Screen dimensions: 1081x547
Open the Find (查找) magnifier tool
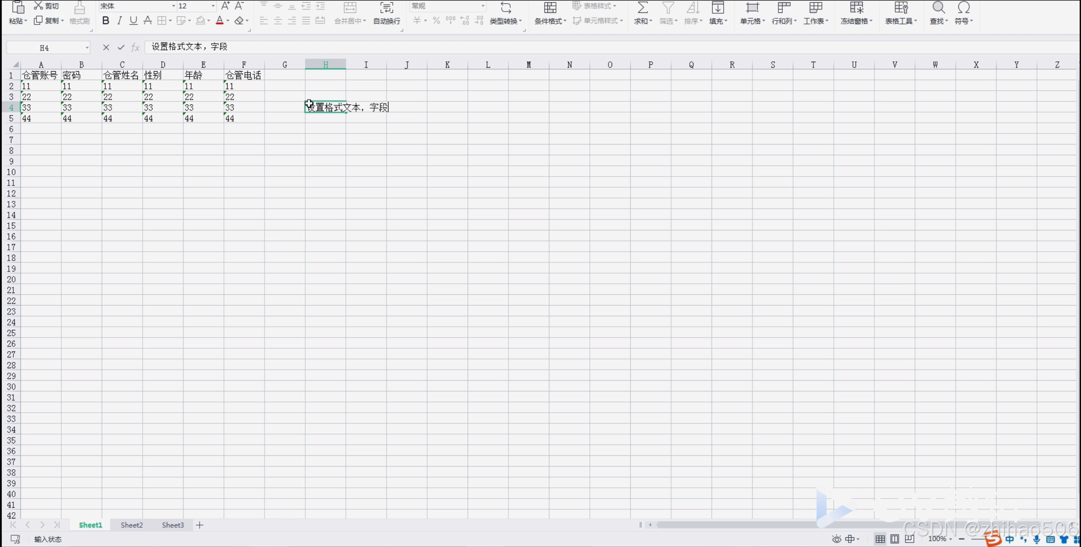pos(938,8)
